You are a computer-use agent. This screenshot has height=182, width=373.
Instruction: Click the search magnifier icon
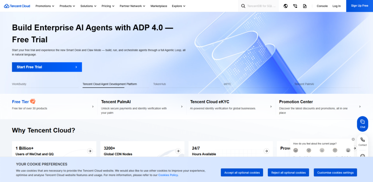(243, 6)
